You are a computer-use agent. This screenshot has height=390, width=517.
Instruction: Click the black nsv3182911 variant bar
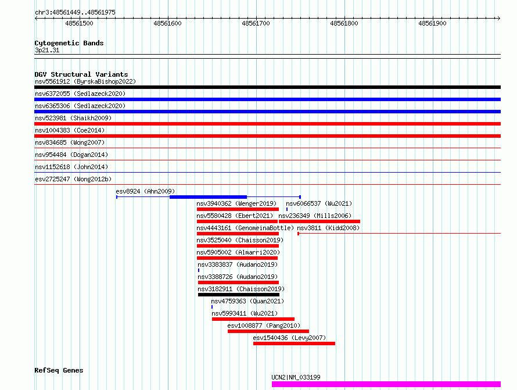(x=239, y=295)
